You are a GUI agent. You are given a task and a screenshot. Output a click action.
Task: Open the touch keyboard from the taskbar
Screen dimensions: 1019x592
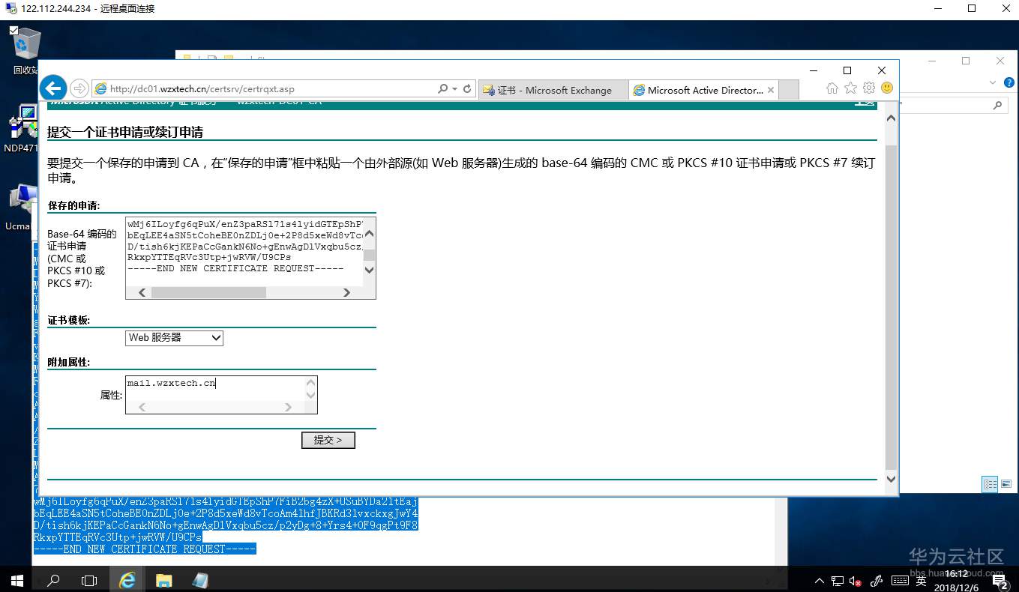pyautogui.click(x=899, y=580)
